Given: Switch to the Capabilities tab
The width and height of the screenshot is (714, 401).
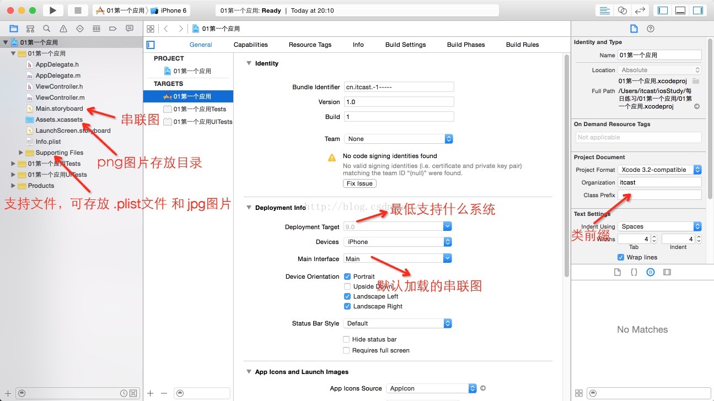Looking at the screenshot, I should click(x=251, y=45).
